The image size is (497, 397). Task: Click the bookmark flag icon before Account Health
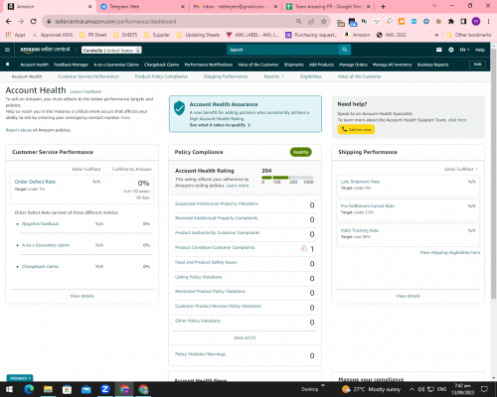pos(8,65)
